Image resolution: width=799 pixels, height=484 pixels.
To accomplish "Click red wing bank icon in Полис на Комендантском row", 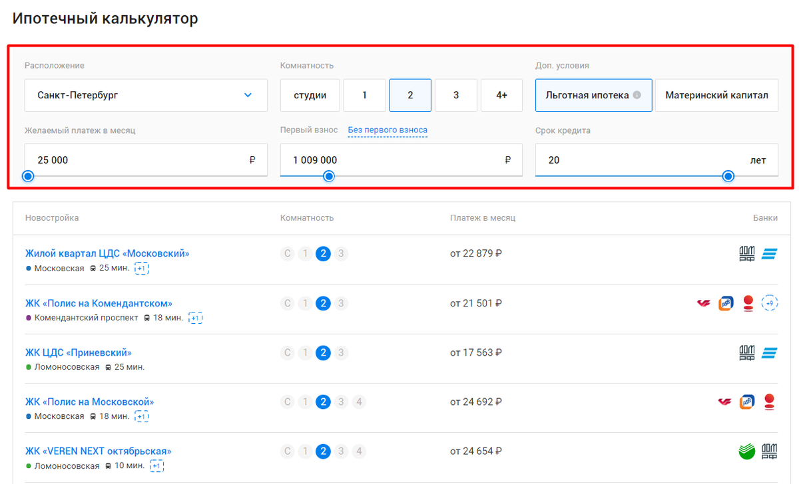I will click(704, 303).
